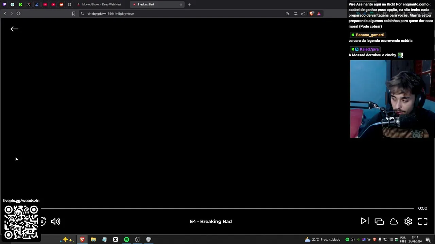
Task: Open the cast/screen icon in address bar
Action: coord(295,14)
